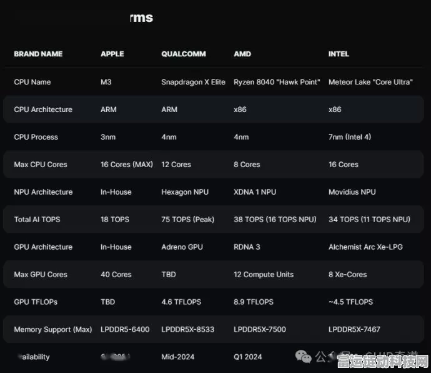431x373 pixels.
Task: Select the CPU Name row label
Action: point(32,82)
